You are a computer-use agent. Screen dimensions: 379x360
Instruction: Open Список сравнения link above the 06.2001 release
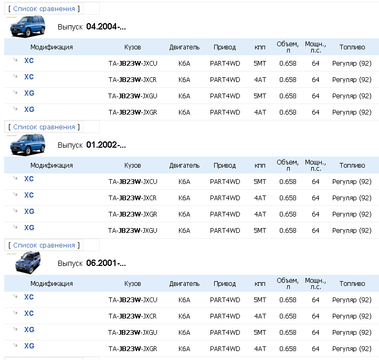pyautogui.click(x=44, y=245)
